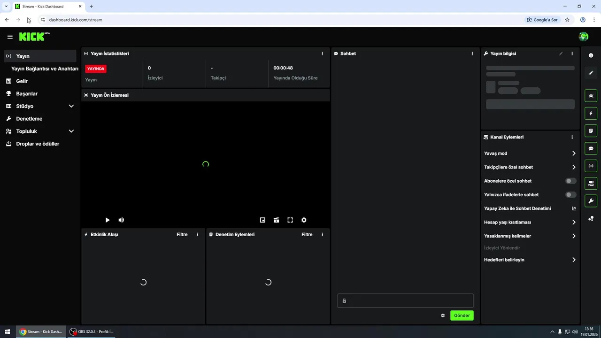Click Yapay Zeka ile Sohbet Denetimi text
Image resolution: width=601 pixels, height=338 pixels.
pos(517,208)
